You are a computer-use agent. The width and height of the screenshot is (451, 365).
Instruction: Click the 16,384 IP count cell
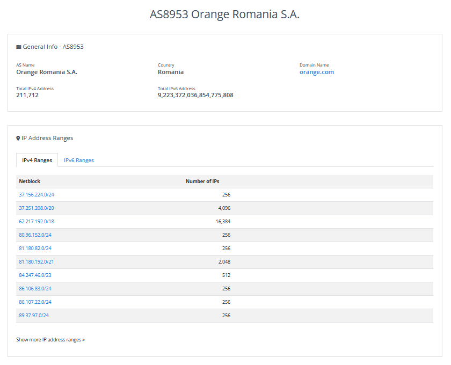coord(223,222)
